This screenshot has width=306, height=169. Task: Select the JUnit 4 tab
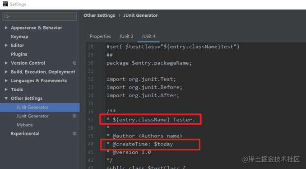148,36
